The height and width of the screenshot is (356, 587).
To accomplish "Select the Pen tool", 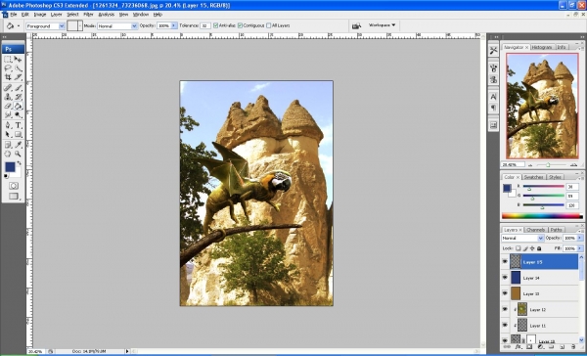I will (8, 125).
